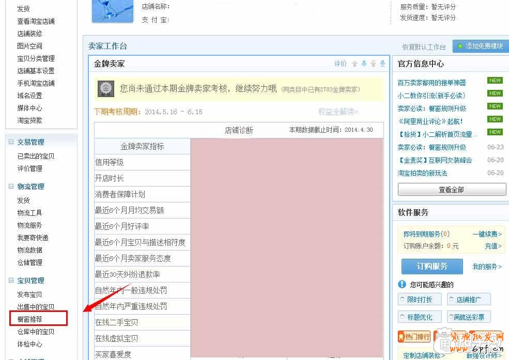Collapse the 交易管理 sidebar section
Viewport: 509px width, 360px height.
click(11, 142)
